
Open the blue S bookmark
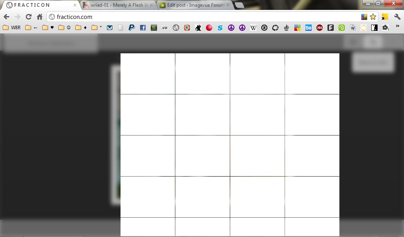(x=220, y=28)
